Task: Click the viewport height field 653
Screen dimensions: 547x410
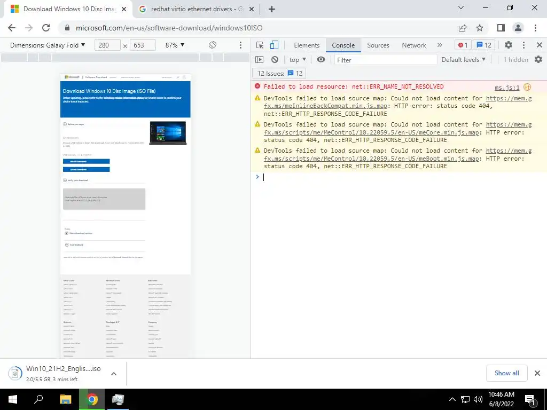Action: pos(143,45)
